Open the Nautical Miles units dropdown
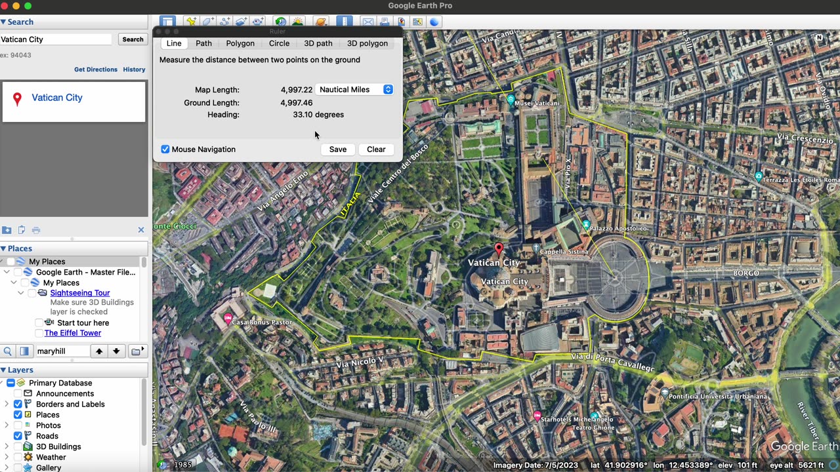Image resolution: width=840 pixels, height=472 pixels. tap(354, 89)
